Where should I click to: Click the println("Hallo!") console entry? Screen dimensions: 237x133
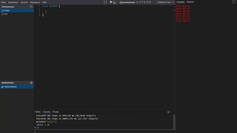click(x=46, y=122)
